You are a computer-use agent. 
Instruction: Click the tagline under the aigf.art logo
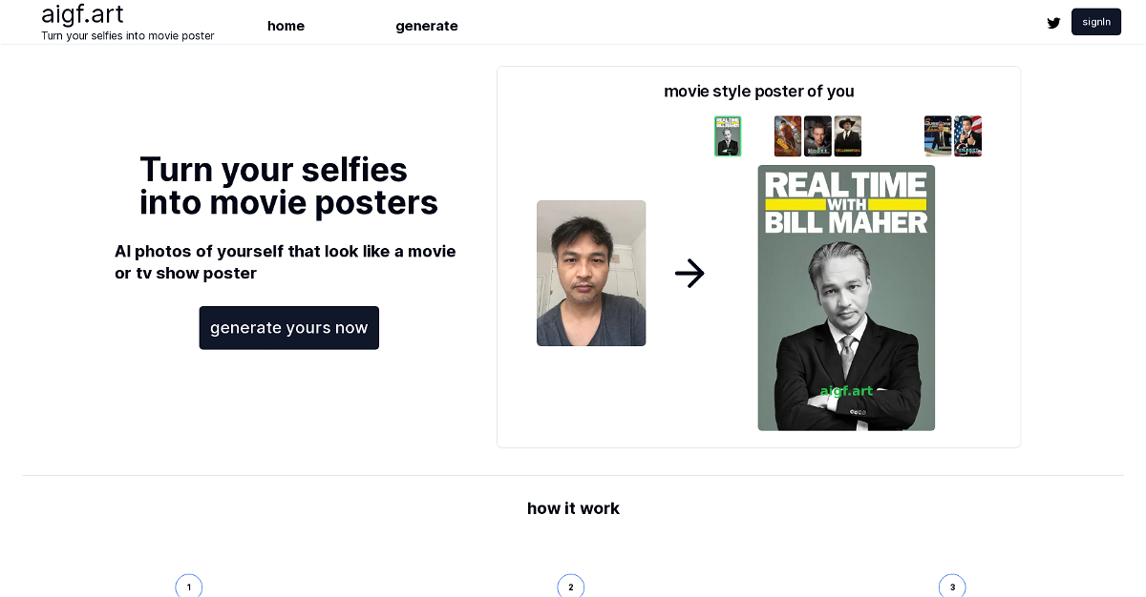click(x=127, y=36)
